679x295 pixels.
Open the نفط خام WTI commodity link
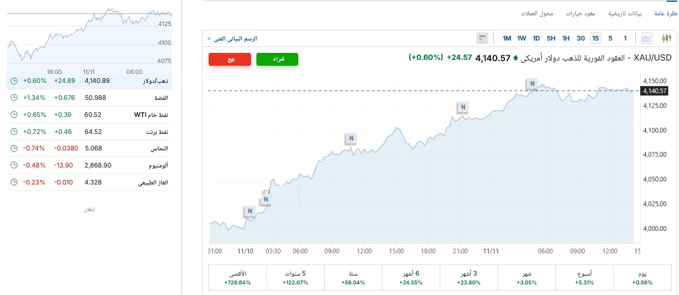(x=153, y=115)
